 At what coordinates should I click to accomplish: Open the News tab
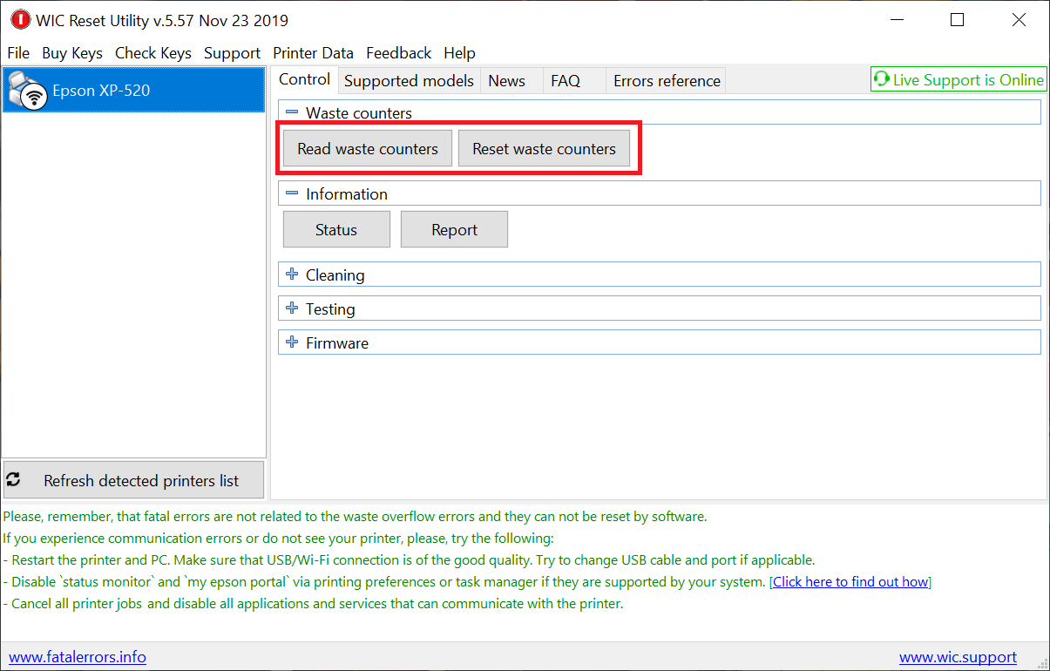pos(512,81)
